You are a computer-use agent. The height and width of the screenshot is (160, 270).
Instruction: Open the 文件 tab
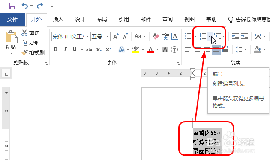tap(12, 20)
